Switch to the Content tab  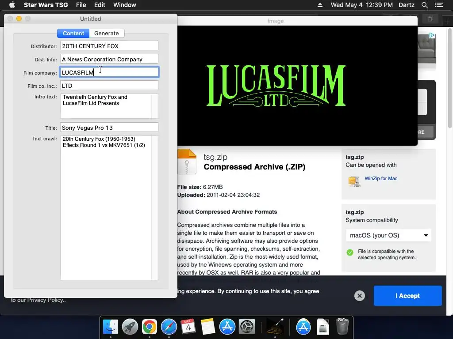[x=73, y=33]
